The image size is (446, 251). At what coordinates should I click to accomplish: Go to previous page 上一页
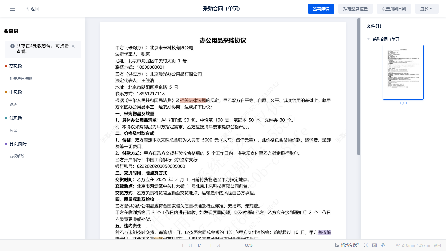point(186,245)
